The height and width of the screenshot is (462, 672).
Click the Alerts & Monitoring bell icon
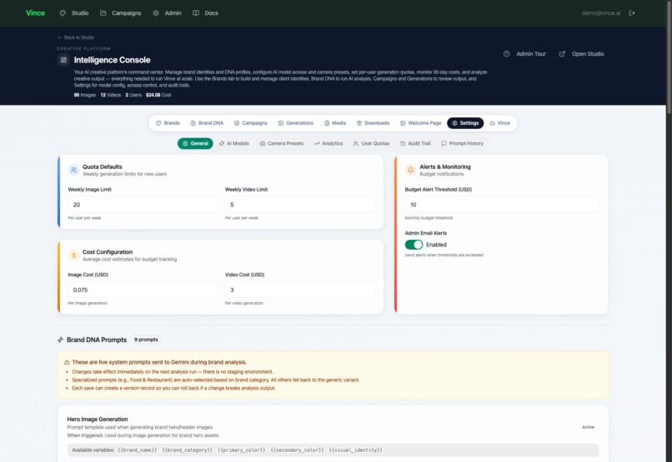point(410,170)
